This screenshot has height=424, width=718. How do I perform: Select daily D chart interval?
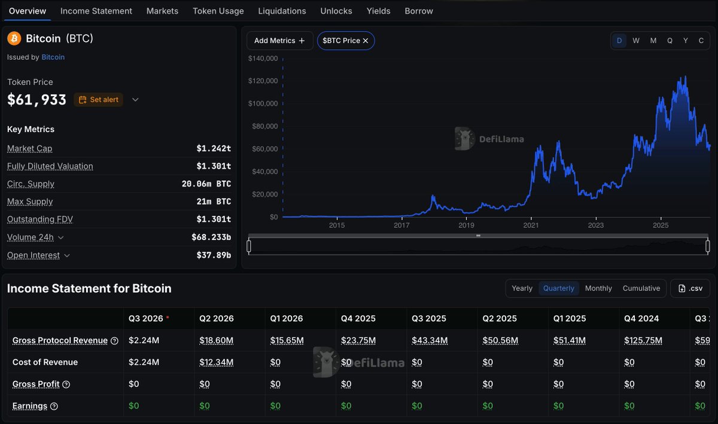(x=619, y=41)
